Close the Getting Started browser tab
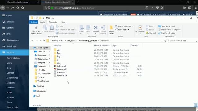Image resolution: width=198 pixels, height=111 pixels. (72, 2)
